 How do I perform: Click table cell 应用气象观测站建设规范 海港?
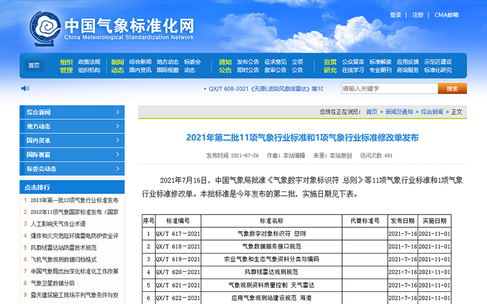(272, 298)
